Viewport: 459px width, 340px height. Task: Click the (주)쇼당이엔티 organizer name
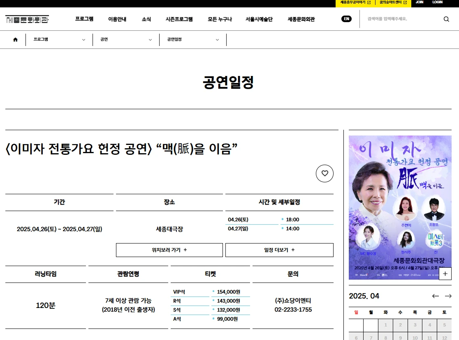(293, 301)
